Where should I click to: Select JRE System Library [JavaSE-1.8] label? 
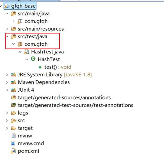[55, 75]
